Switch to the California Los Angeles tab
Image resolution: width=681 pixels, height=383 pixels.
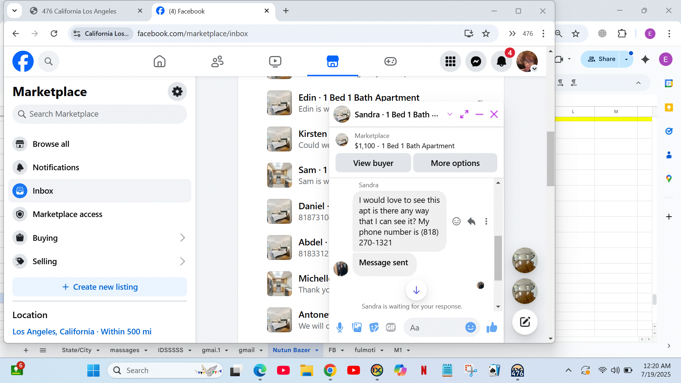tap(79, 11)
